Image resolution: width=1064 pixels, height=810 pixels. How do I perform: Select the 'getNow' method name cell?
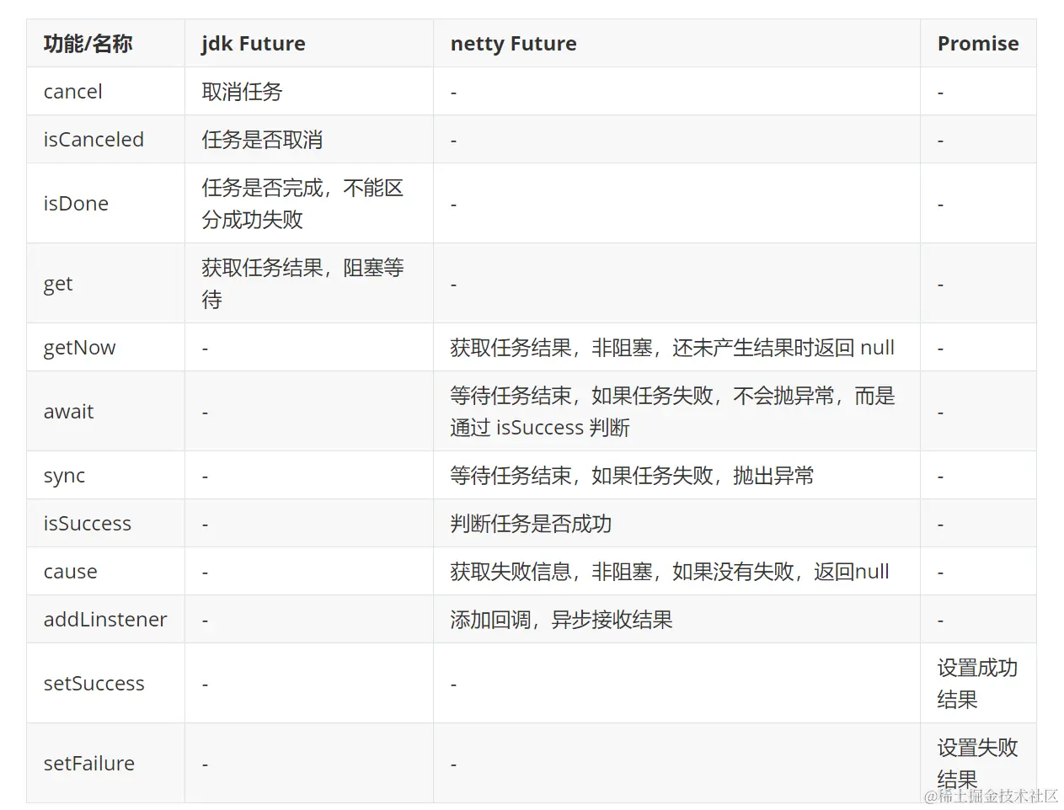(x=79, y=348)
